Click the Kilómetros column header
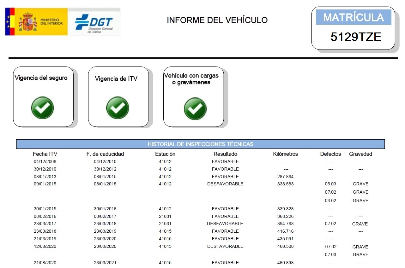The image size is (405, 268). [x=285, y=154]
